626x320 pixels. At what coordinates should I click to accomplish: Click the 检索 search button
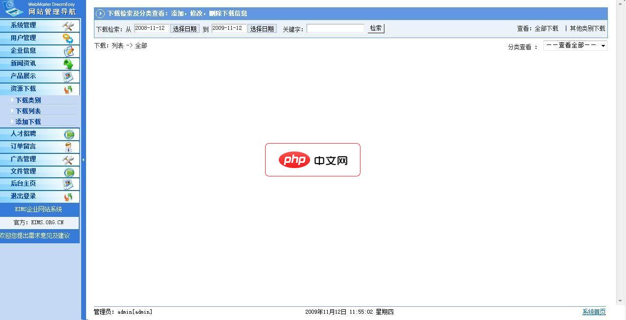pos(376,28)
